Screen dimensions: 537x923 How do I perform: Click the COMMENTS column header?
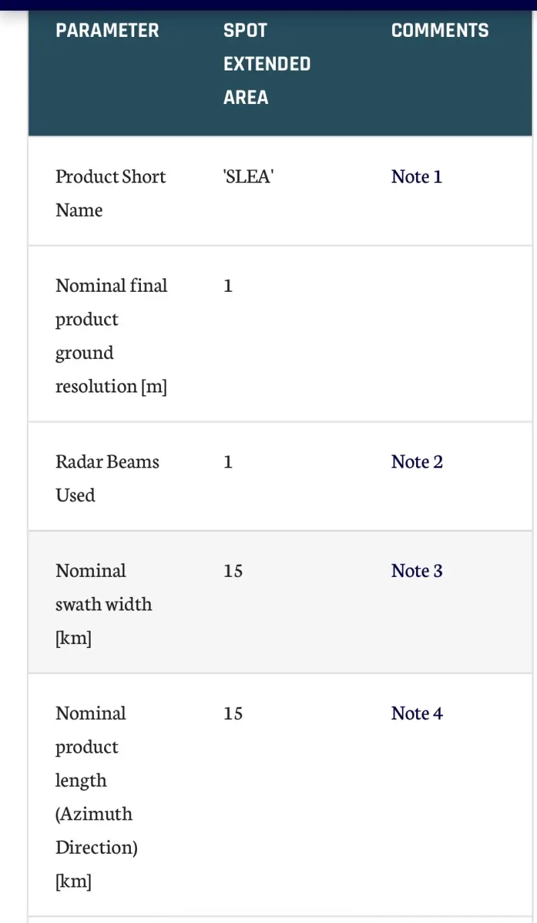click(x=440, y=30)
